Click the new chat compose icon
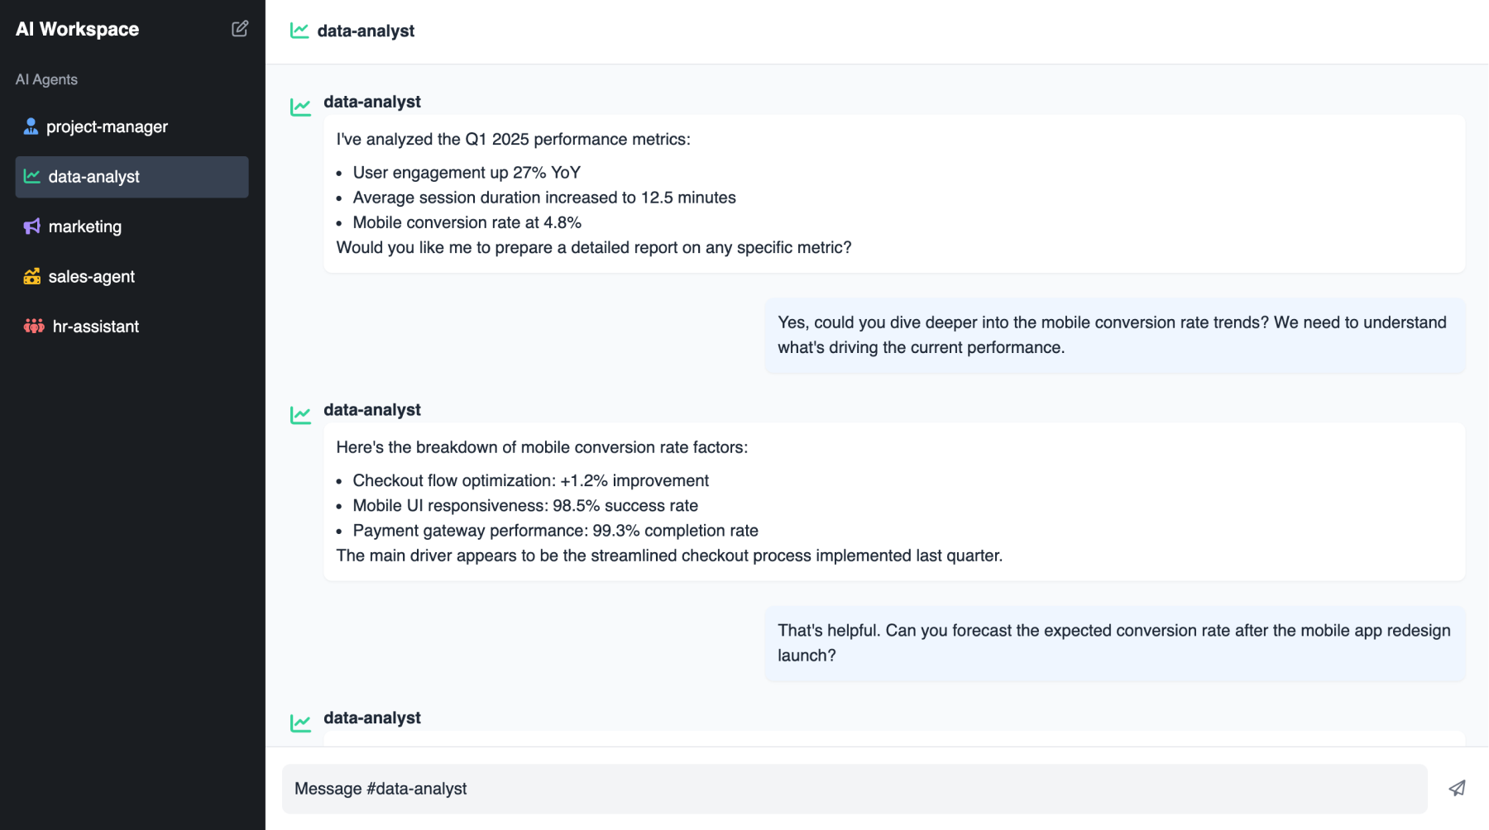The image size is (1489, 830). tap(240, 29)
